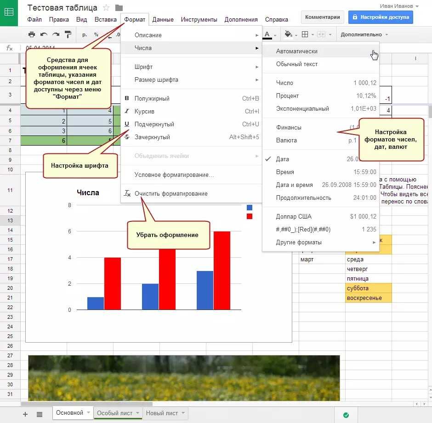This screenshot has width=432, height=423.
Task: Click the Настройки доступа button
Action: click(x=381, y=17)
